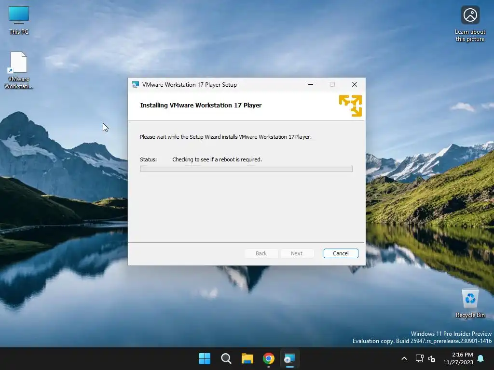Click the 'Status:' label
The image size is (494, 370).
pos(149,159)
